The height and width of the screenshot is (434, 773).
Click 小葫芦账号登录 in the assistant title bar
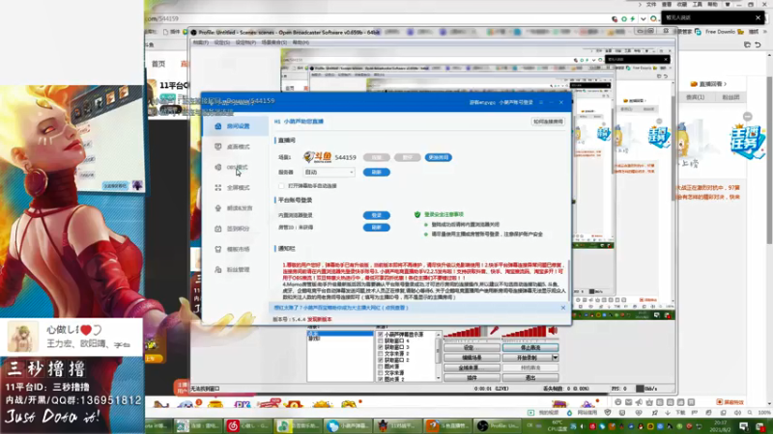(x=516, y=102)
